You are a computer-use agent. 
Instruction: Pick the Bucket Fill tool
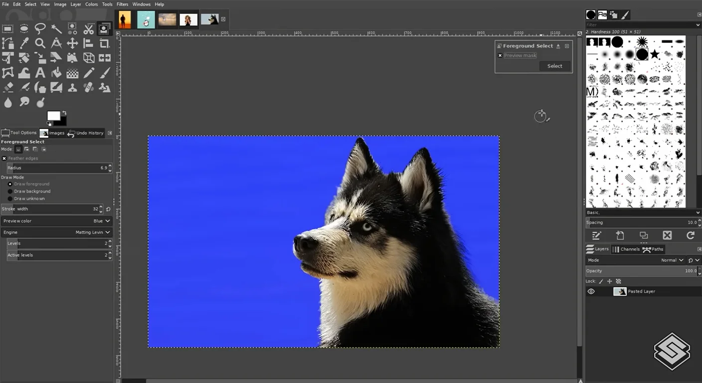[56, 73]
